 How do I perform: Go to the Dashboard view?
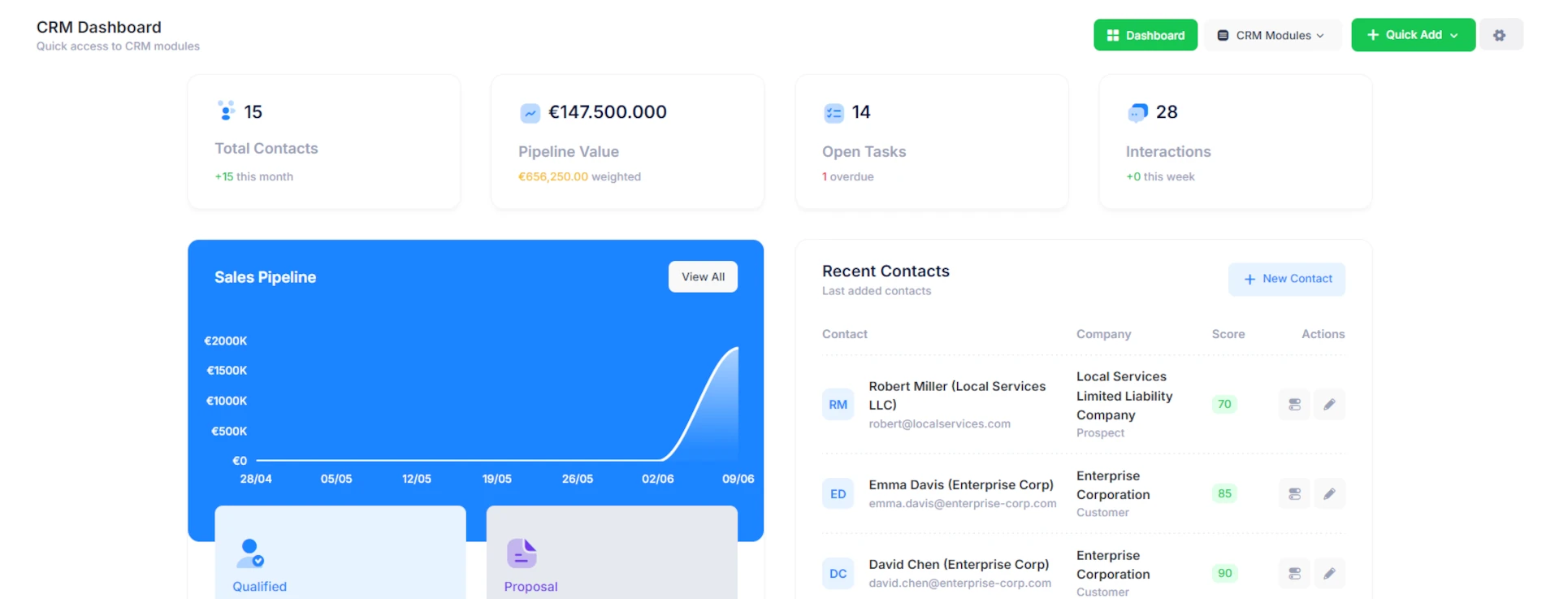click(1145, 35)
